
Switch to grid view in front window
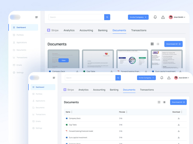pyautogui.click(x=159, y=102)
